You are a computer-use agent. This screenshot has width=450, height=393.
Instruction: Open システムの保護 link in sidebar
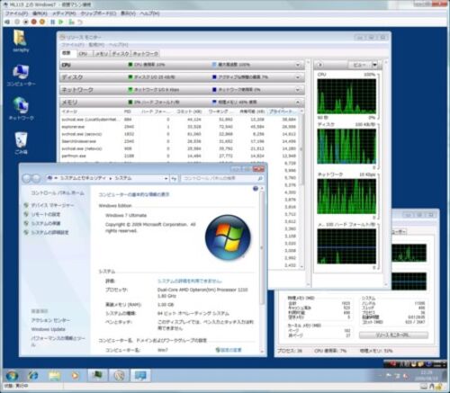click(46, 223)
